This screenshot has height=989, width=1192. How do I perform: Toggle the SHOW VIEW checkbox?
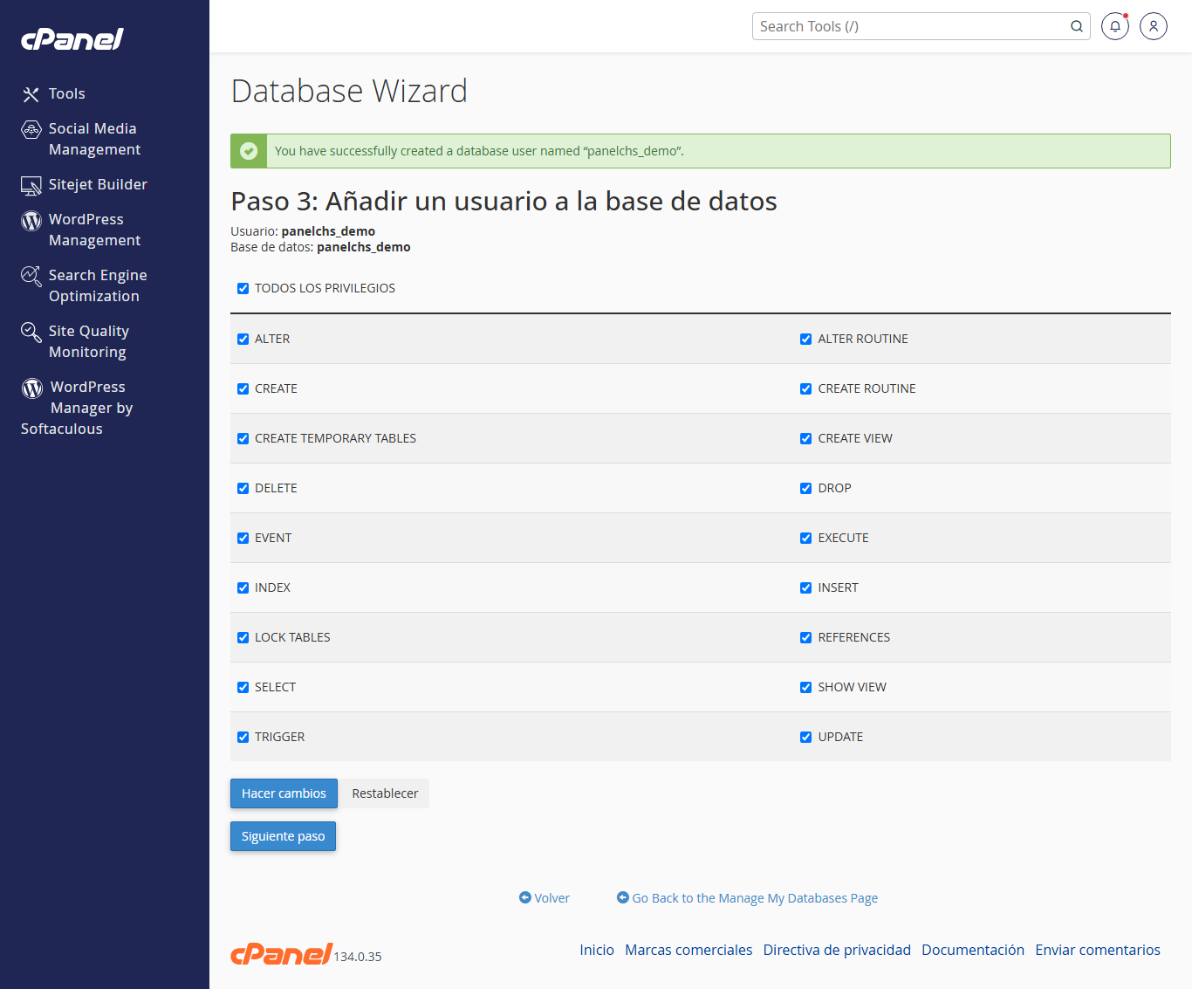[806, 687]
